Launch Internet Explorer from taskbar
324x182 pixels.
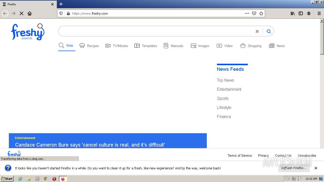pos(20,179)
